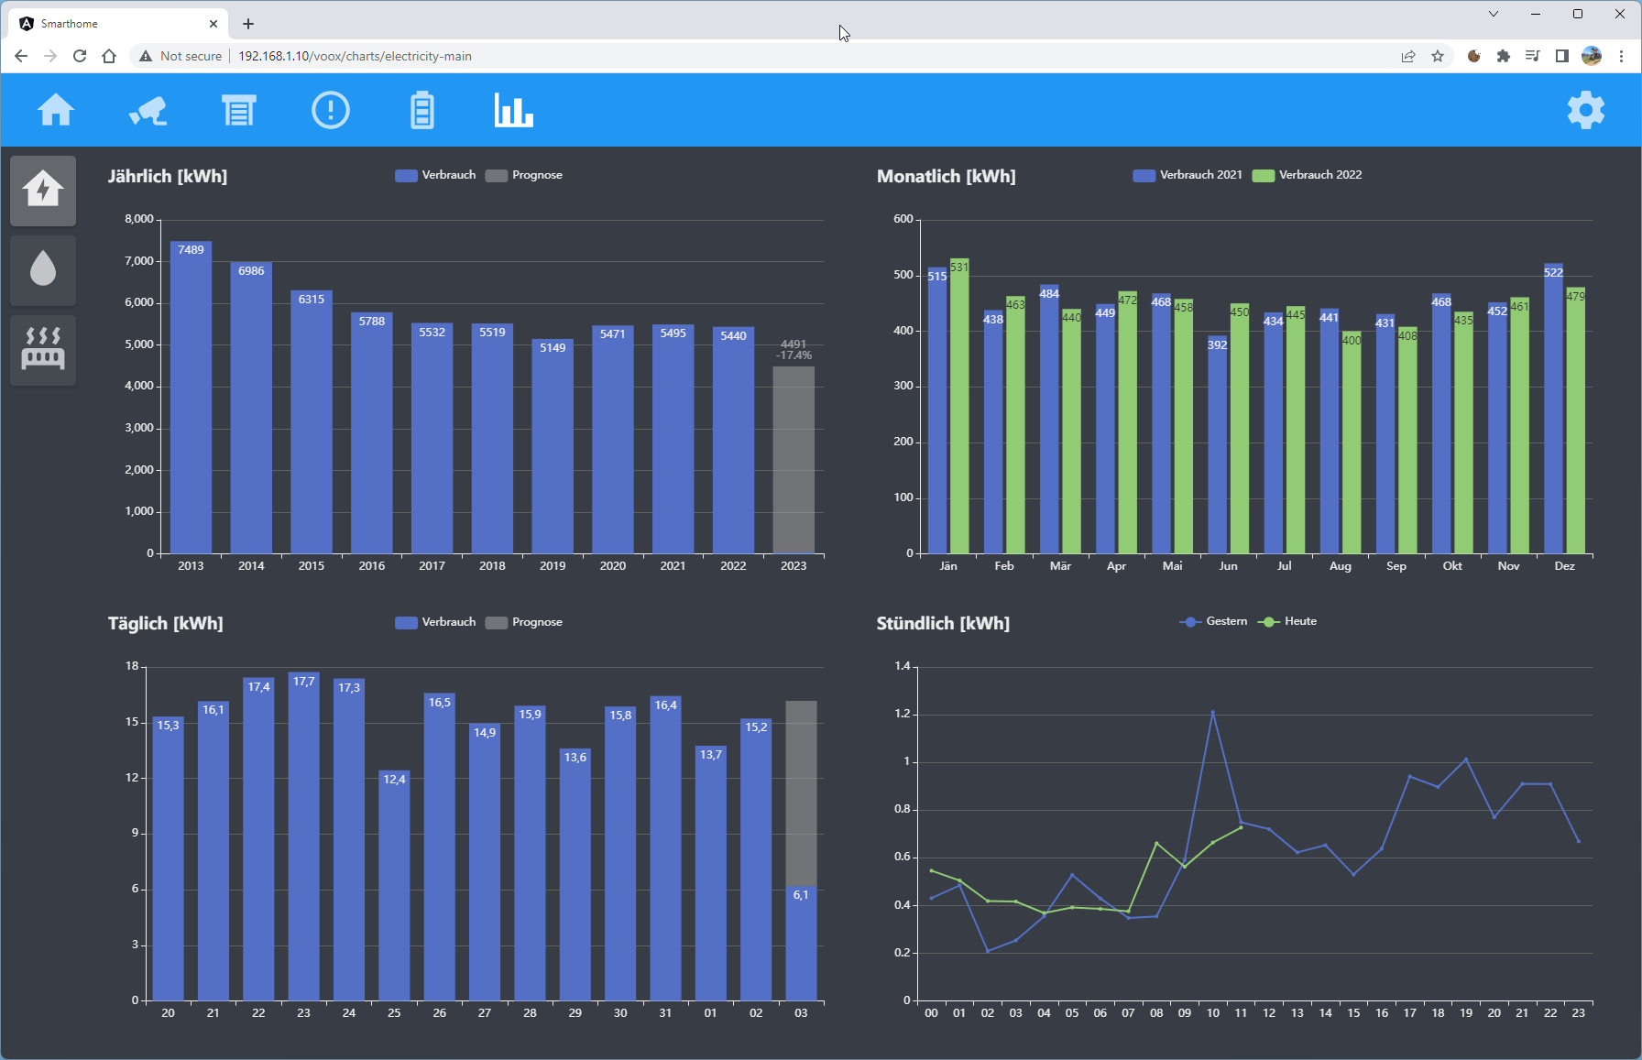Toggle Prognose legend in Täglich chart
The width and height of the screenshot is (1642, 1060).
click(x=524, y=622)
